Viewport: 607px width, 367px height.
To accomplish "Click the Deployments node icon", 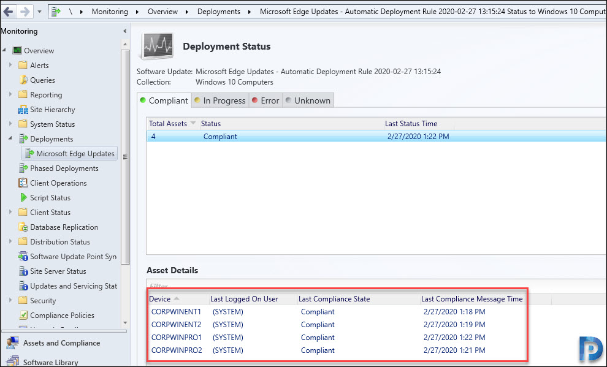I will click(x=23, y=138).
